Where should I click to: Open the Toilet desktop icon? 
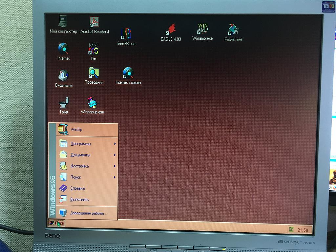pyautogui.click(x=64, y=103)
